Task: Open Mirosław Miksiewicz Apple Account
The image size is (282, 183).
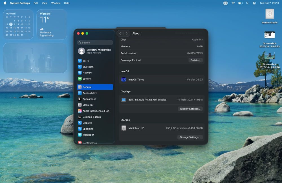Action: tap(95, 51)
